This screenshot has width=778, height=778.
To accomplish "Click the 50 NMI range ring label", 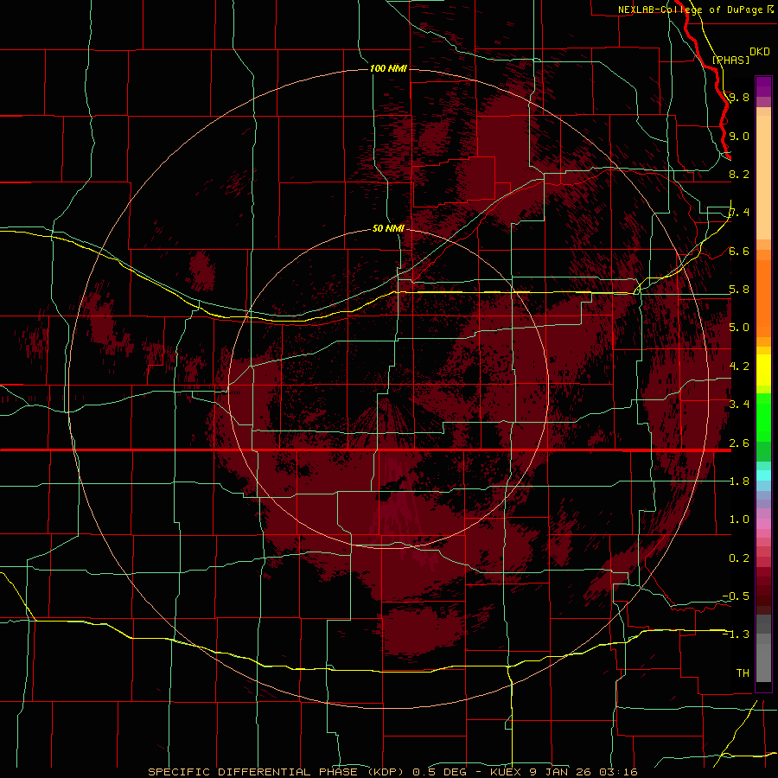I will click(388, 229).
